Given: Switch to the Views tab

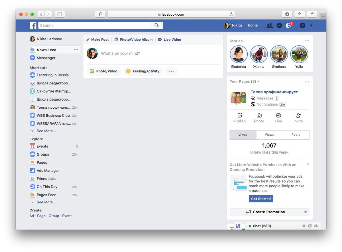Looking at the screenshot, I should tap(269, 135).
